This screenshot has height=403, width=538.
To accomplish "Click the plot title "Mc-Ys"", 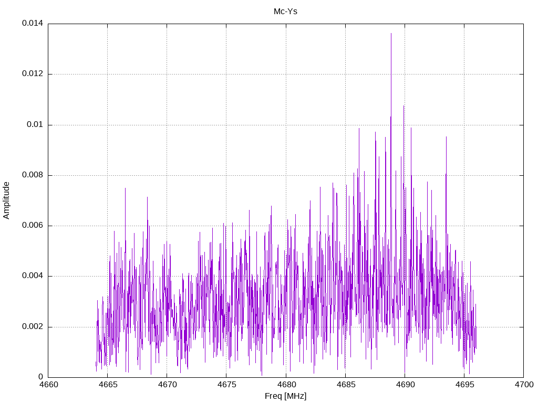I will click(285, 12).
